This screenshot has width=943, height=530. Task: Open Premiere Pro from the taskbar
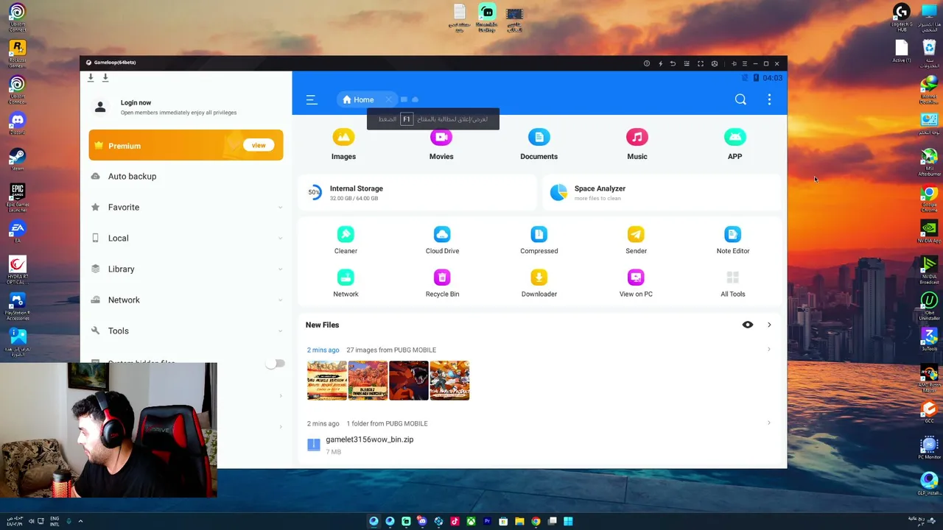tap(487, 521)
